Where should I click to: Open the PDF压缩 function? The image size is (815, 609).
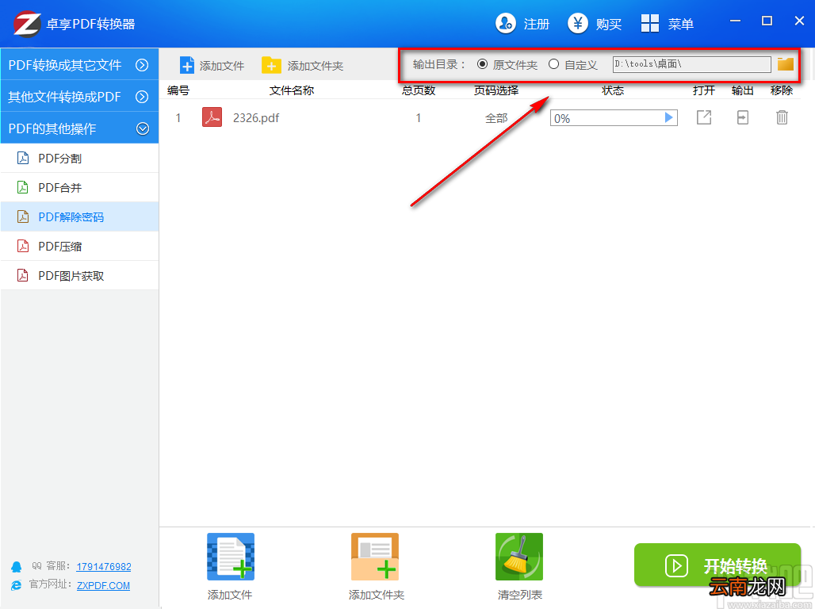click(79, 246)
